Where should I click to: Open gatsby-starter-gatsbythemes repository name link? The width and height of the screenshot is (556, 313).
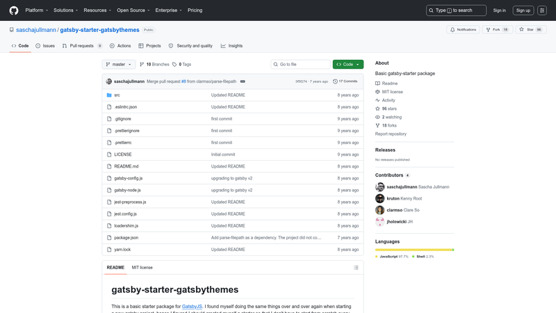coord(99,30)
